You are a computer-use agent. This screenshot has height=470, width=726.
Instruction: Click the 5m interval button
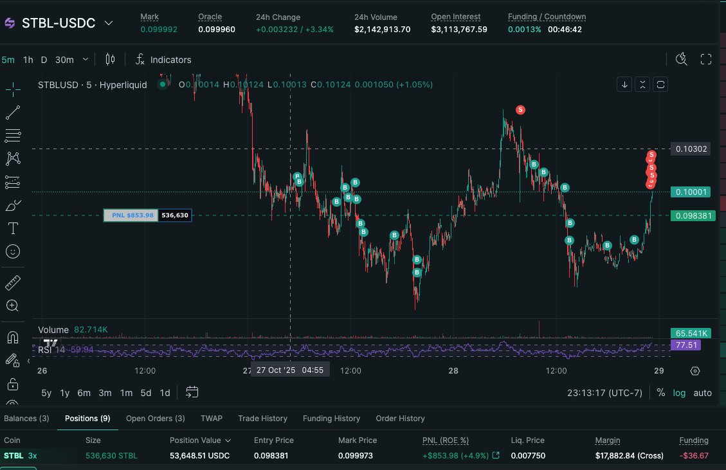pos(8,59)
